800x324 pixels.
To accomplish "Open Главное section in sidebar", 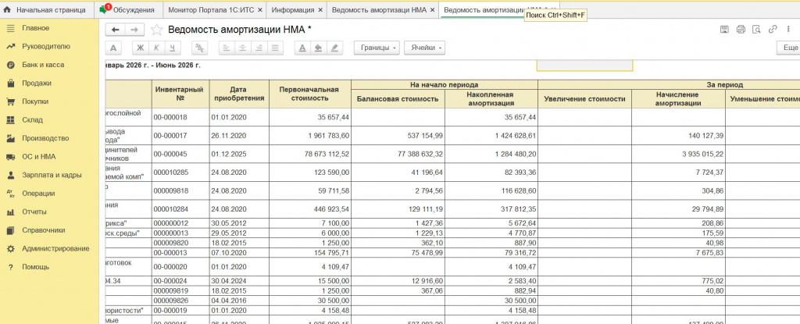I will [49, 28].
